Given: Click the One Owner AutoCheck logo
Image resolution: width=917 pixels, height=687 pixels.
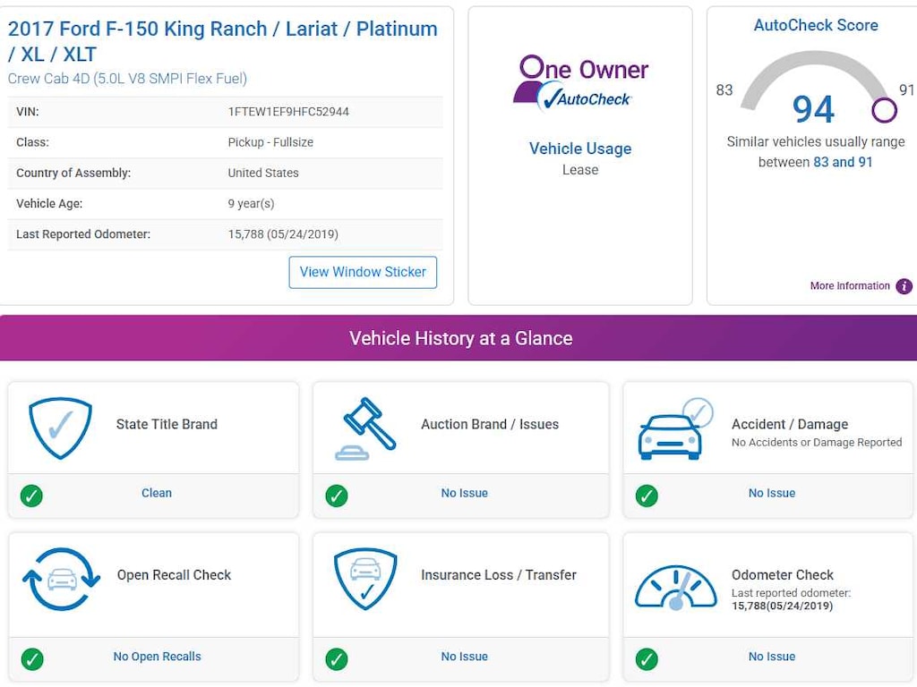Looking at the screenshot, I should pyautogui.click(x=580, y=83).
